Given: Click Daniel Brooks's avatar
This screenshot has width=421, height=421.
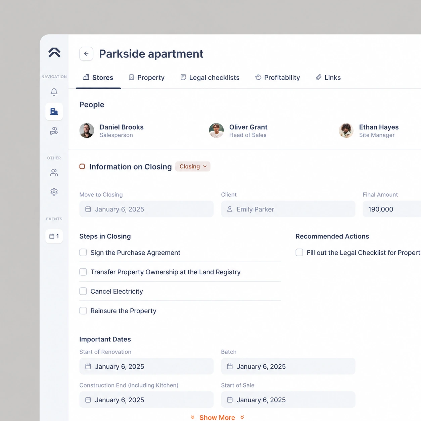Looking at the screenshot, I should click(x=87, y=131).
